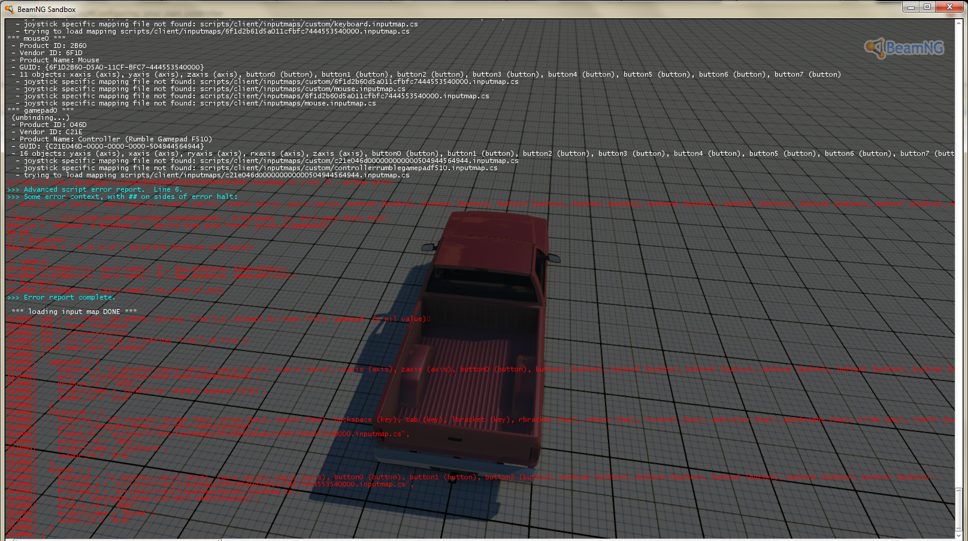Viewport: 968px width, 541px height.
Task: Click the line ending with 'custom/keyboard.inputmap.cs'
Action: pyautogui.click(x=217, y=24)
